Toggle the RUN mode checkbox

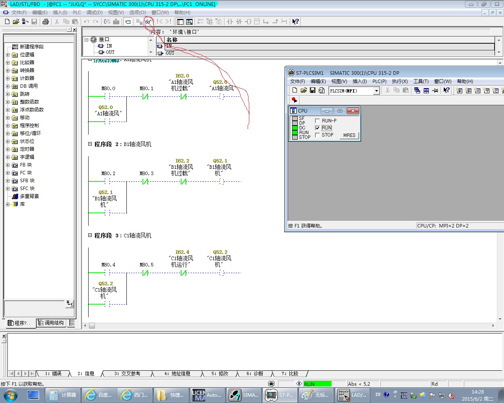317,128
